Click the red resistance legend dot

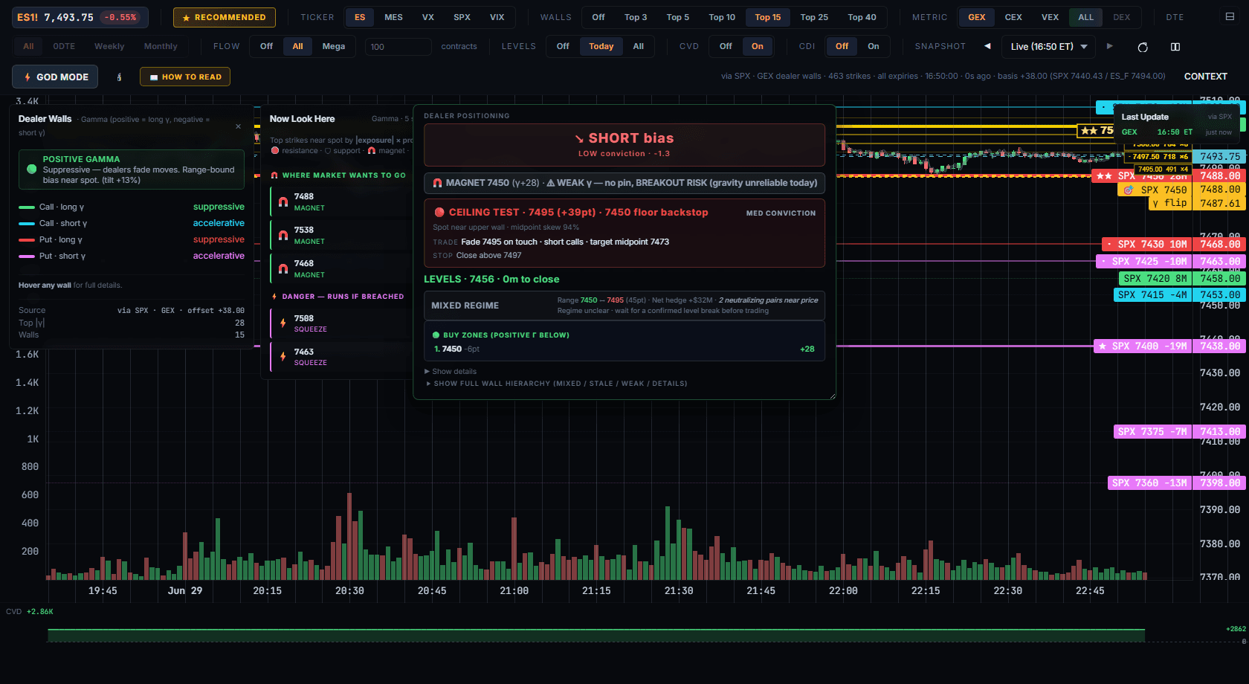click(x=275, y=151)
